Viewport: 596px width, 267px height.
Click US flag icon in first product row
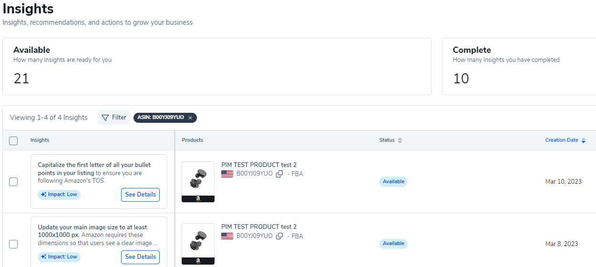(x=227, y=174)
